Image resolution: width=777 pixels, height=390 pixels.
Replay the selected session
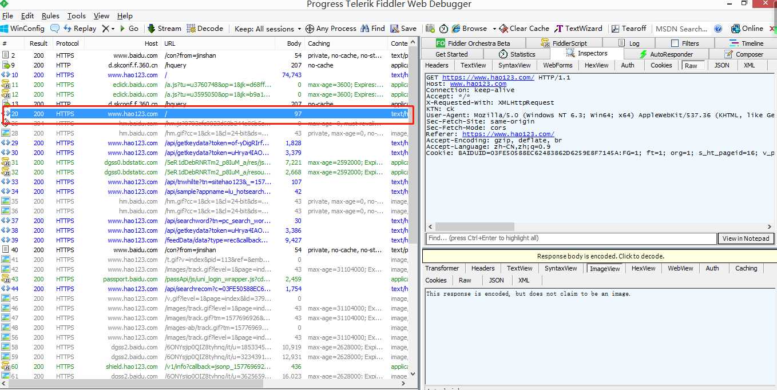point(80,28)
